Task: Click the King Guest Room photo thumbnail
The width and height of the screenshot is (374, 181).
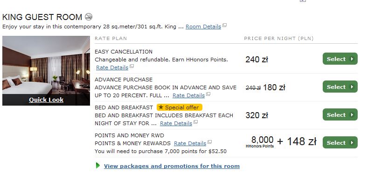Action: (x=46, y=65)
